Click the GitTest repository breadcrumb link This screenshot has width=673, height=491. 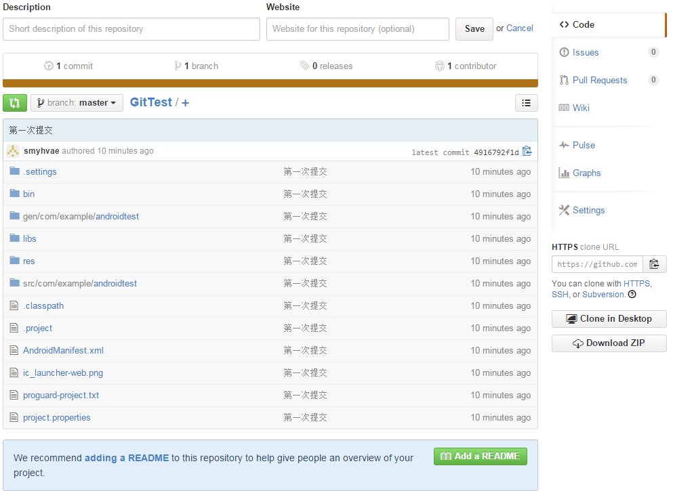click(x=151, y=102)
